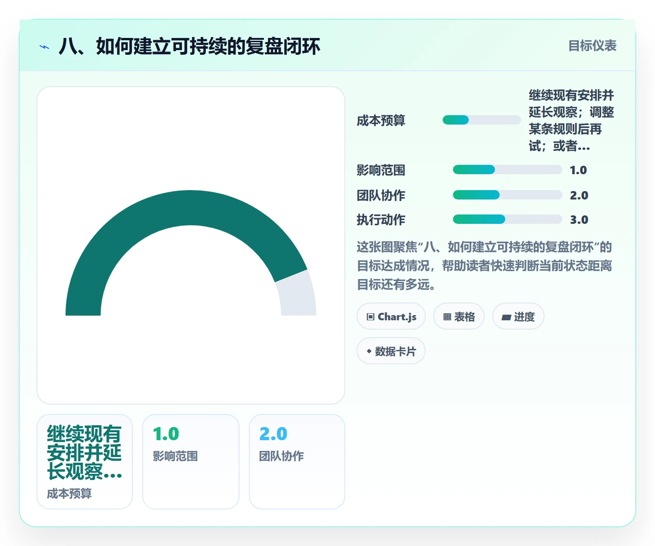The image size is (655, 546).
Task: Click the 1.0 value beside 影响范围 bar
Action: click(x=578, y=170)
